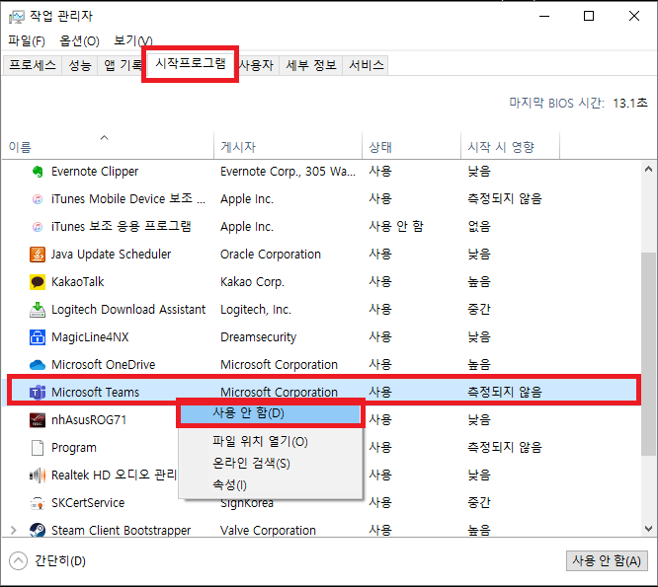
Task: Collapse view with the 간단히 arrow icon
Action: (18, 561)
